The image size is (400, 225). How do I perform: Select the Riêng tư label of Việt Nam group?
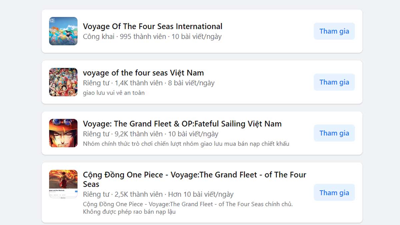click(97, 83)
